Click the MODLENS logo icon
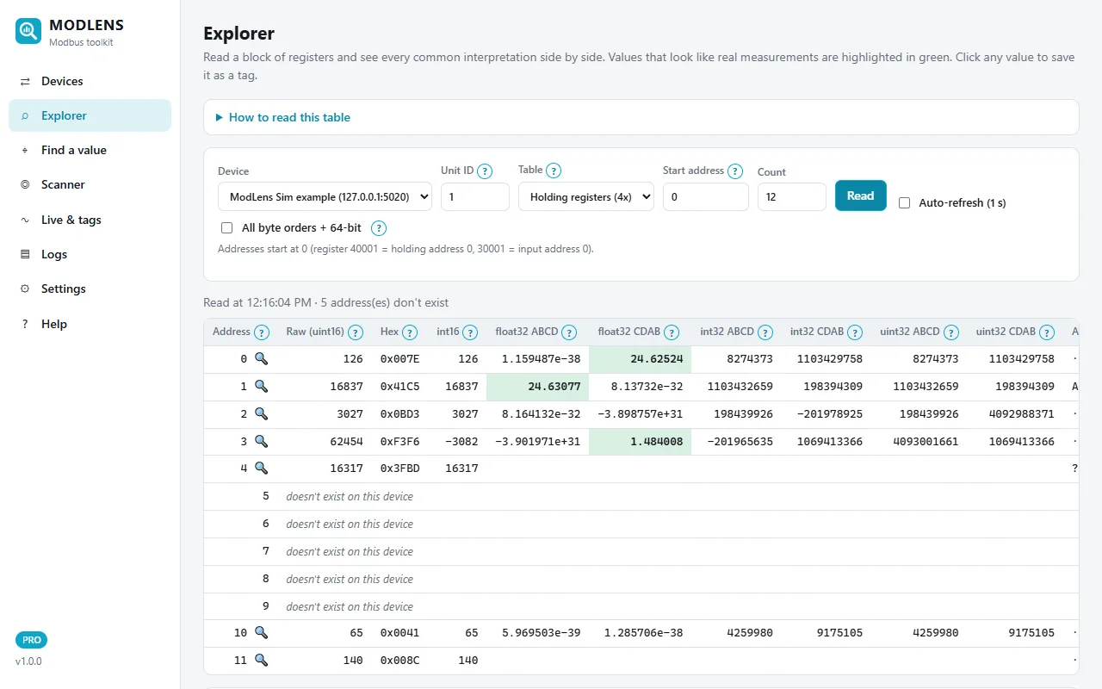The image size is (1102, 689). click(28, 31)
